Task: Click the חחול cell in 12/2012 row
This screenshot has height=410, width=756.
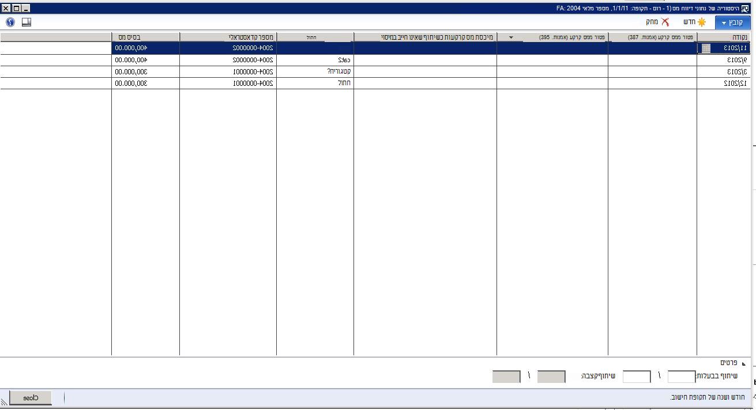Action: [315, 83]
